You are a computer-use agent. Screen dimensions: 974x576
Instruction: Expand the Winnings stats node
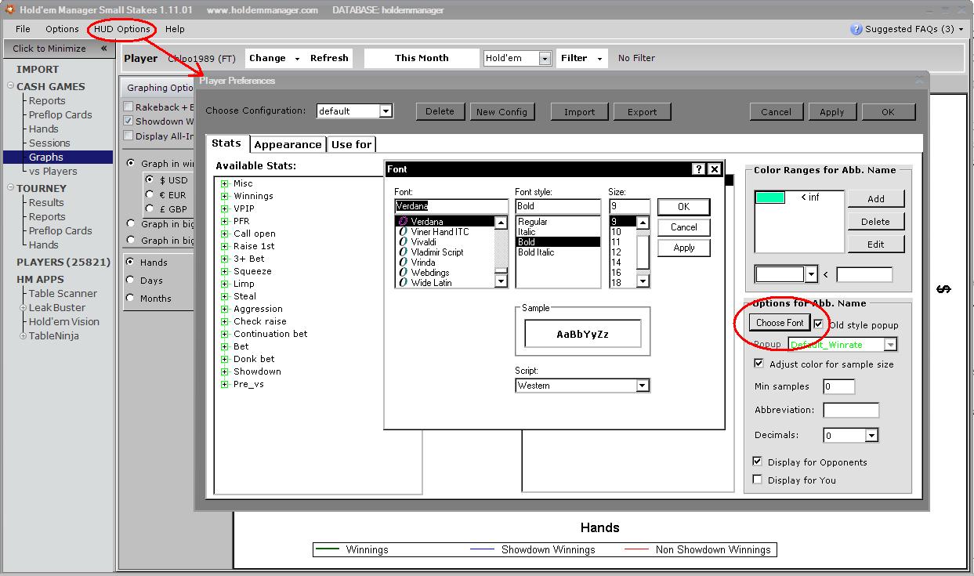pos(224,196)
